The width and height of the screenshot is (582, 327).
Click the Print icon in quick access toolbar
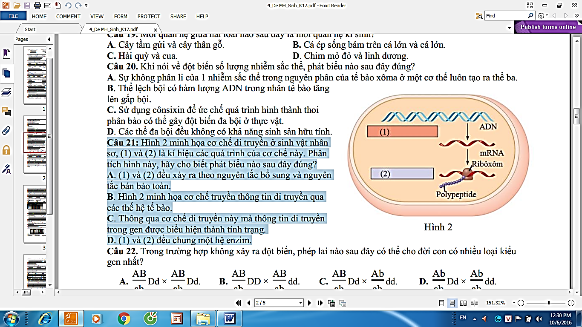pos(37,6)
